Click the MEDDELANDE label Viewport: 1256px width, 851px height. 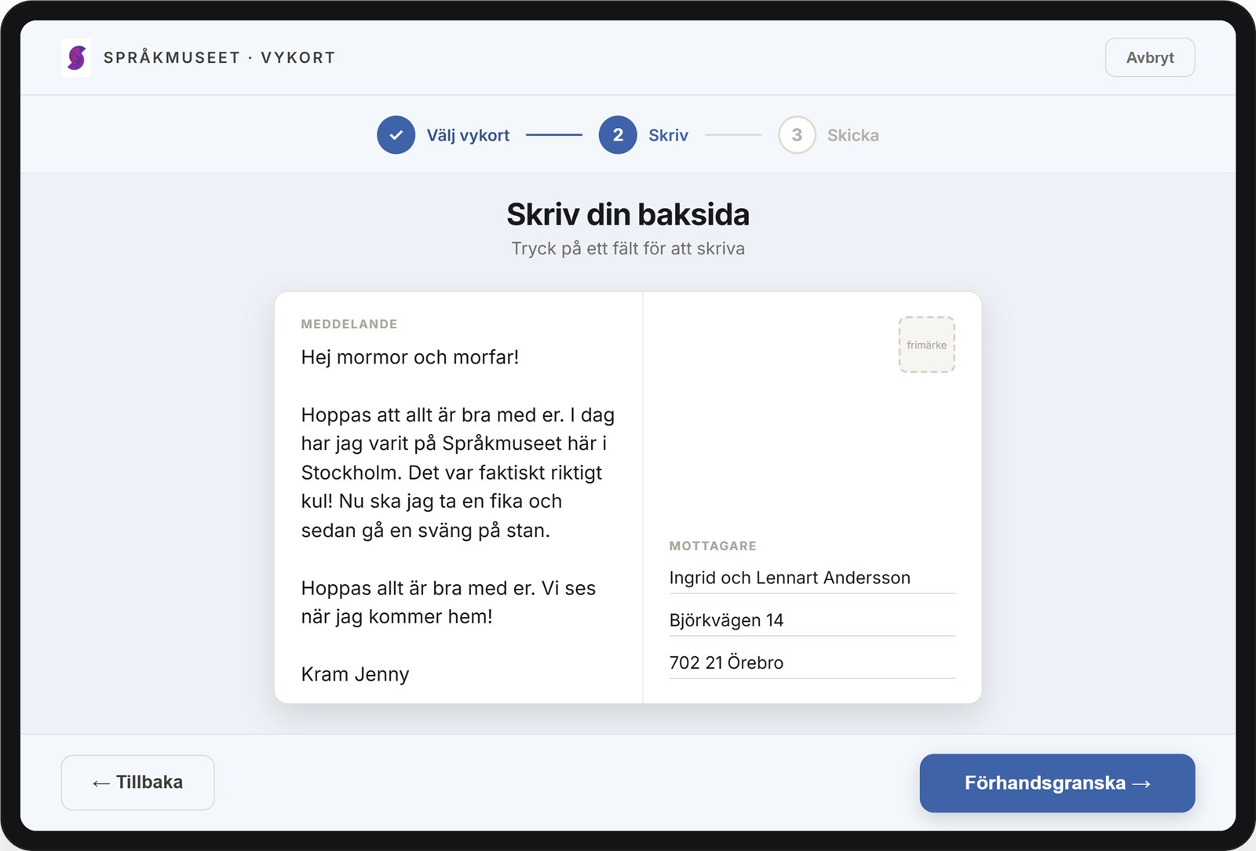click(x=349, y=324)
